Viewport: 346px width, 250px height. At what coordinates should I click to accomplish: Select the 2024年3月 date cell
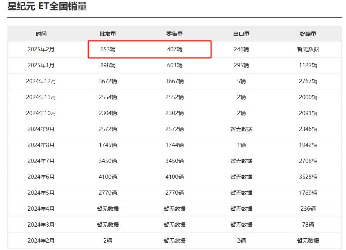(x=41, y=225)
